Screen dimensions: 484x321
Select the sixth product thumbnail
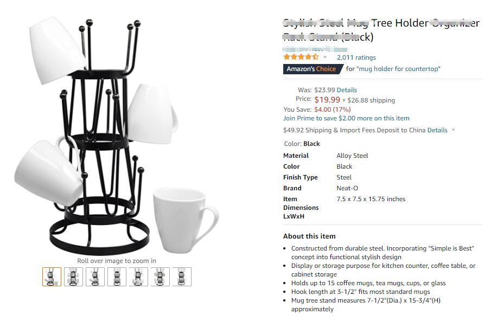coord(161,277)
